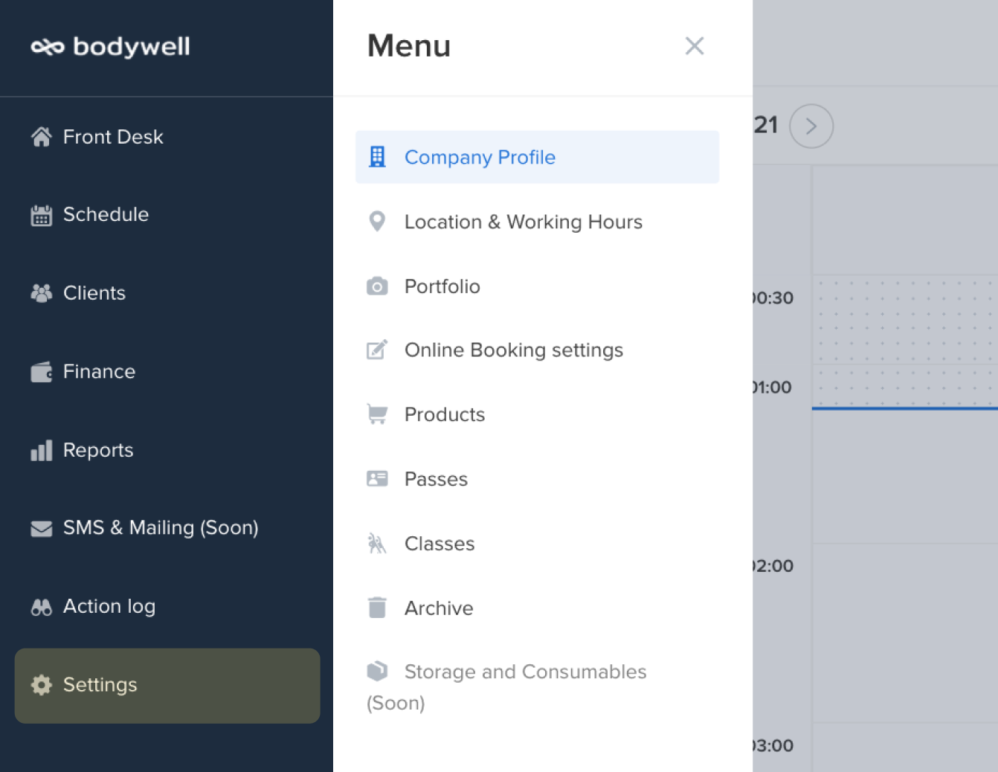Image resolution: width=998 pixels, height=772 pixels.
Task: Click the Finance wallet icon
Action: click(42, 372)
